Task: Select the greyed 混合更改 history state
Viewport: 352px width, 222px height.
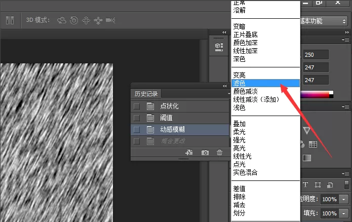Action: point(180,141)
